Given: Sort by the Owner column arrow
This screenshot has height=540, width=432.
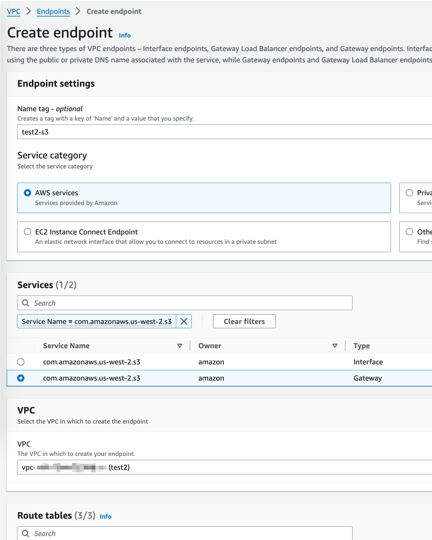Looking at the screenshot, I should pos(335,346).
